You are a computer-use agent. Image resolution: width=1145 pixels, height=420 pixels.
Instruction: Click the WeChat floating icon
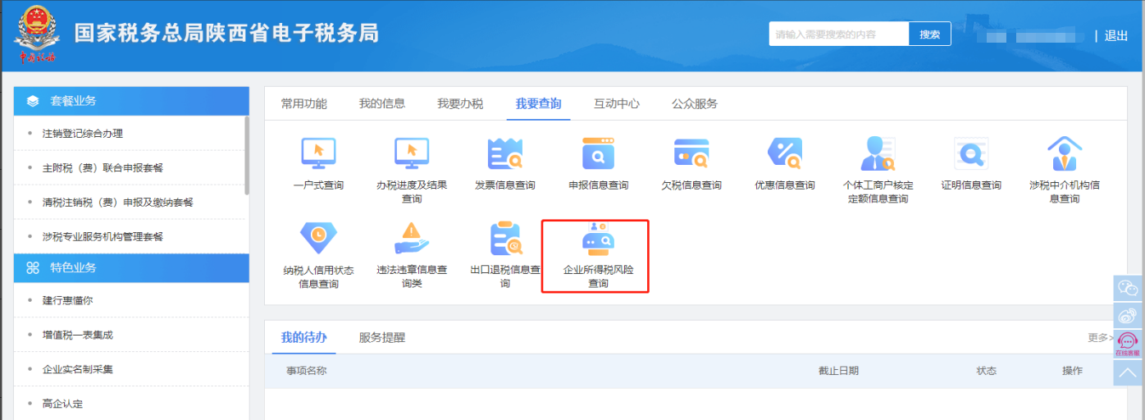point(1129,288)
